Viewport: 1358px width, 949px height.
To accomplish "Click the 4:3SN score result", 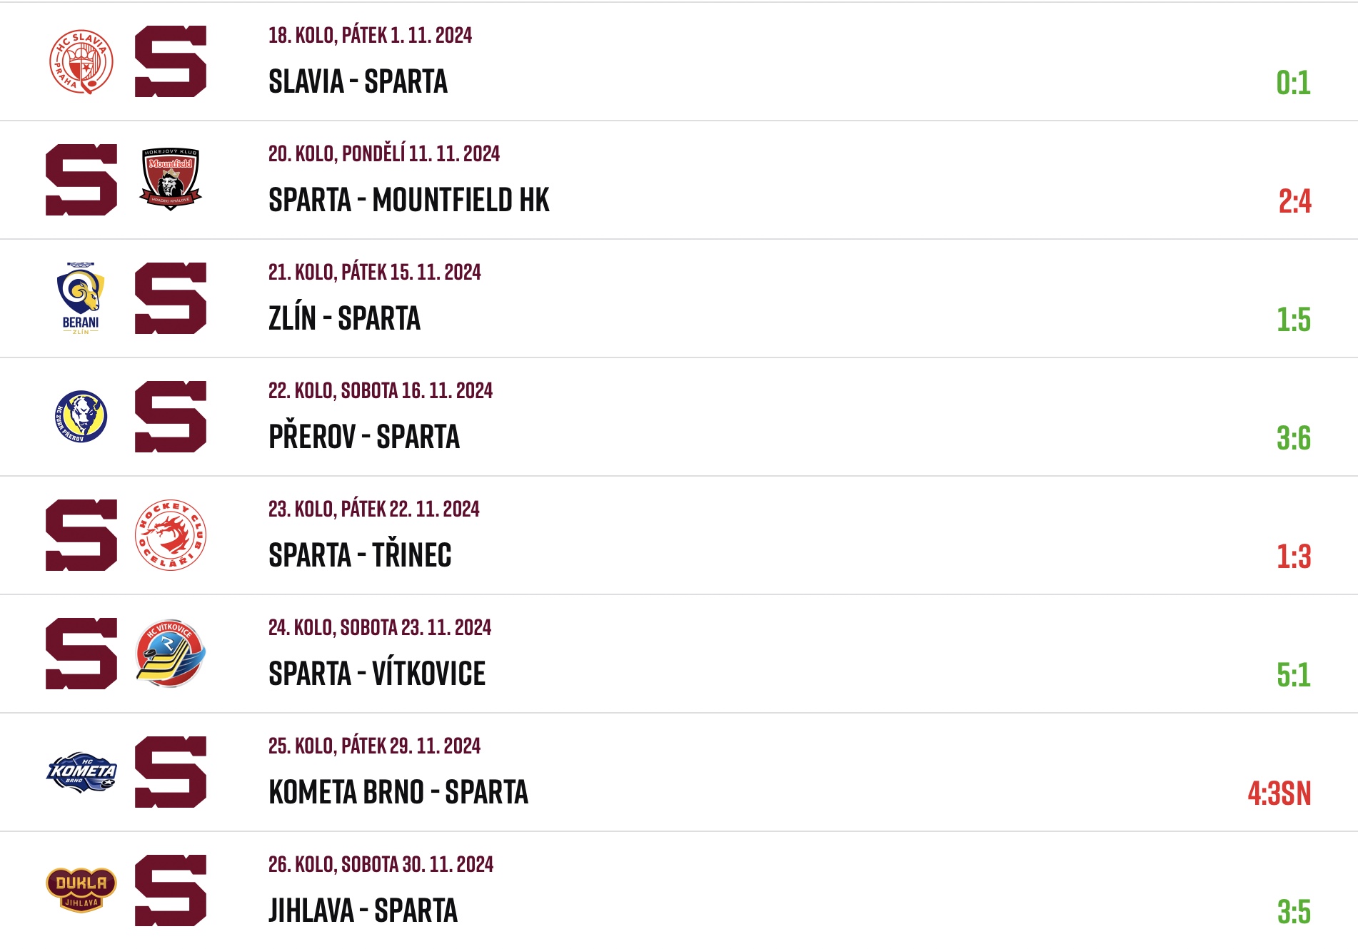I will tap(1279, 793).
